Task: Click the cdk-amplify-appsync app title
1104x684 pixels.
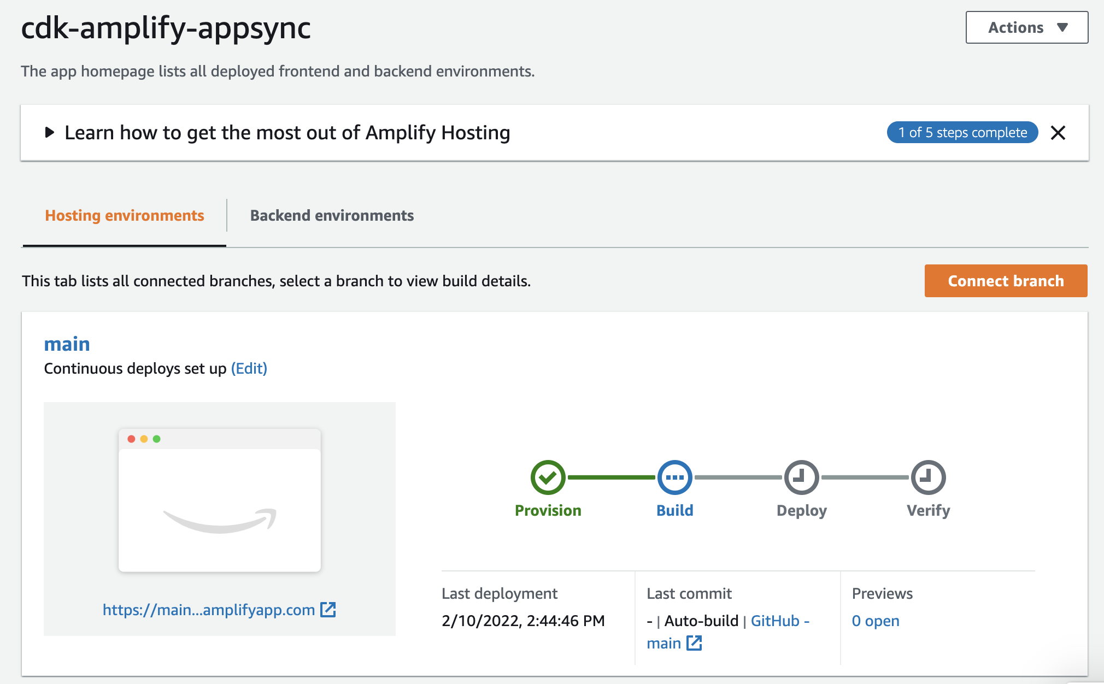Action: pos(166,28)
